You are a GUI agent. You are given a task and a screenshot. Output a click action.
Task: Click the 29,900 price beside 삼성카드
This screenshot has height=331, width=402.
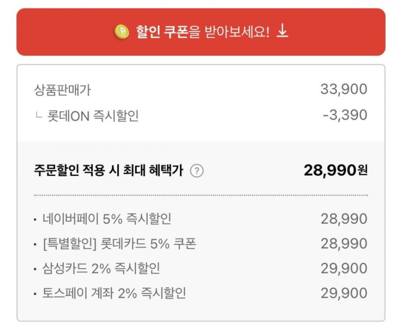[344, 268]
